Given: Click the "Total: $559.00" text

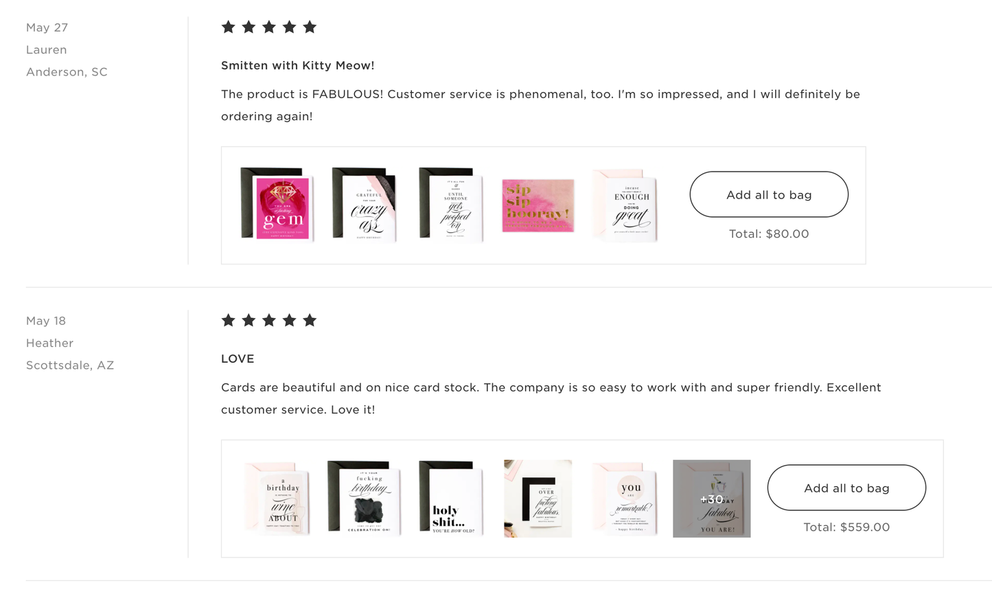Looking at the screenshot, I should [x=846, y=527].
